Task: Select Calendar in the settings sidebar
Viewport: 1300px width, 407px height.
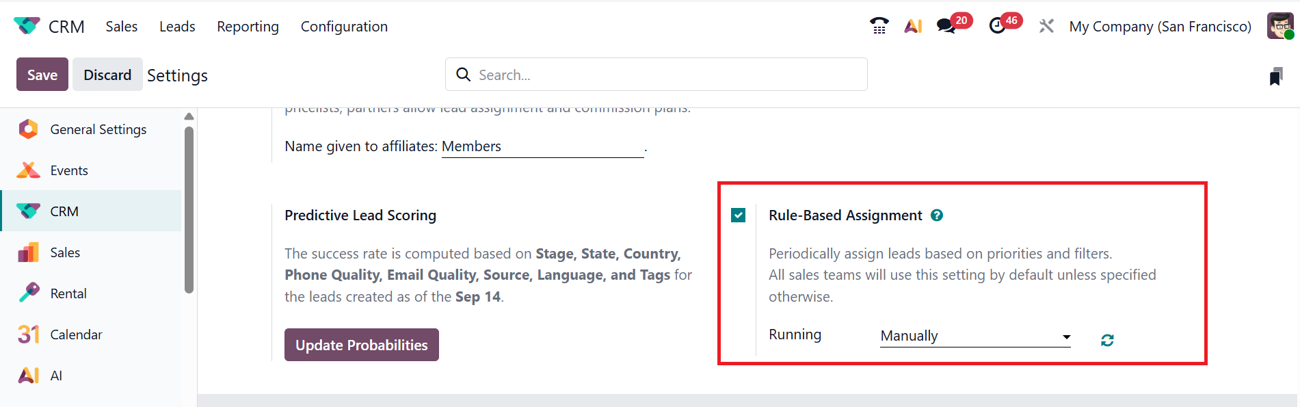Action: click(x=76, y=334)
